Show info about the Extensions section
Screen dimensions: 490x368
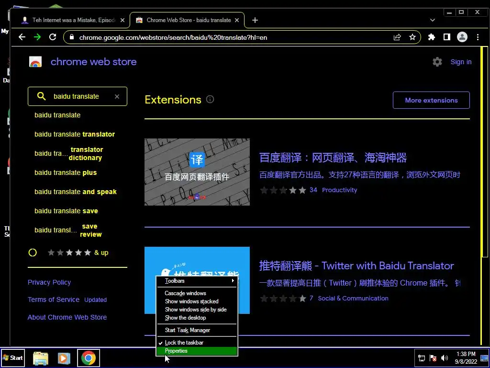tap(210, 100)
